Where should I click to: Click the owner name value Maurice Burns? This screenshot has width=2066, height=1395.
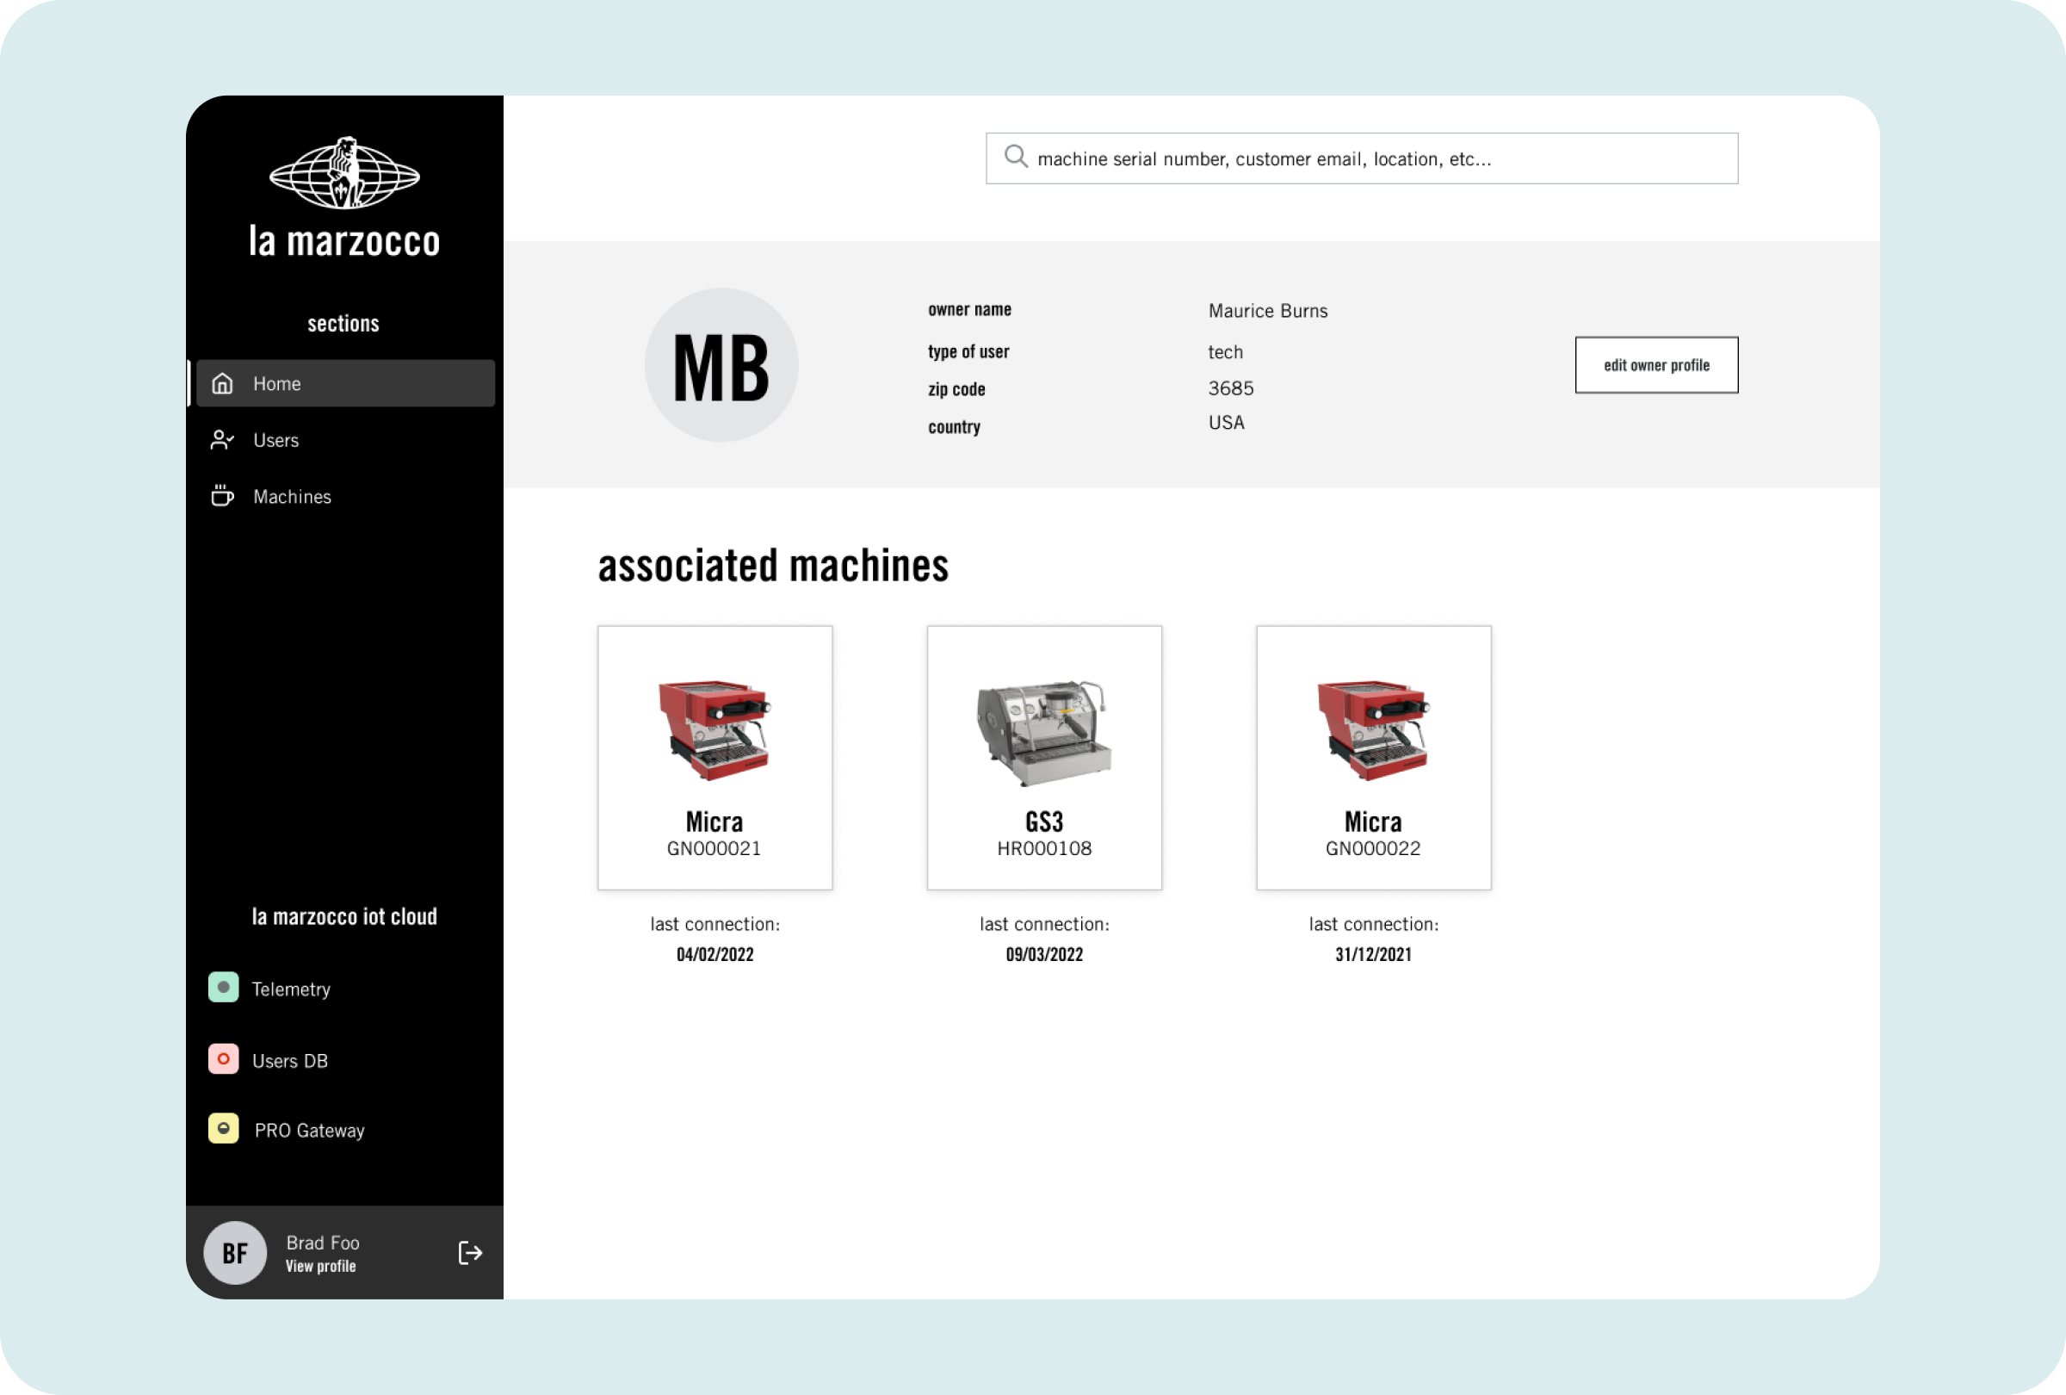(x=1268, y=311)
